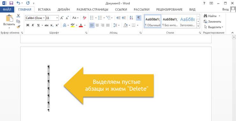Click the Help question mark
This screenshot has width=236, height=121.
(204, 3)
